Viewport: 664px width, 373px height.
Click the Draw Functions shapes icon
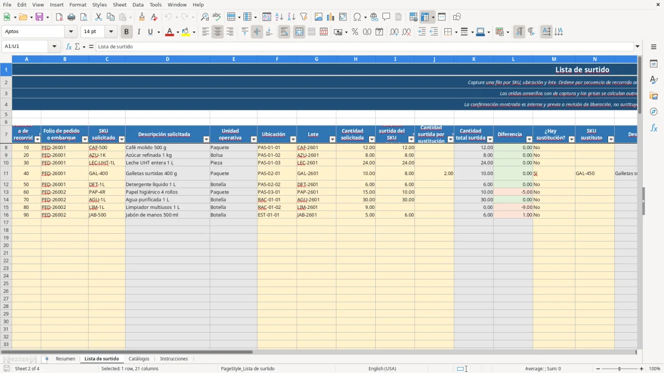(x=456, y=17)
